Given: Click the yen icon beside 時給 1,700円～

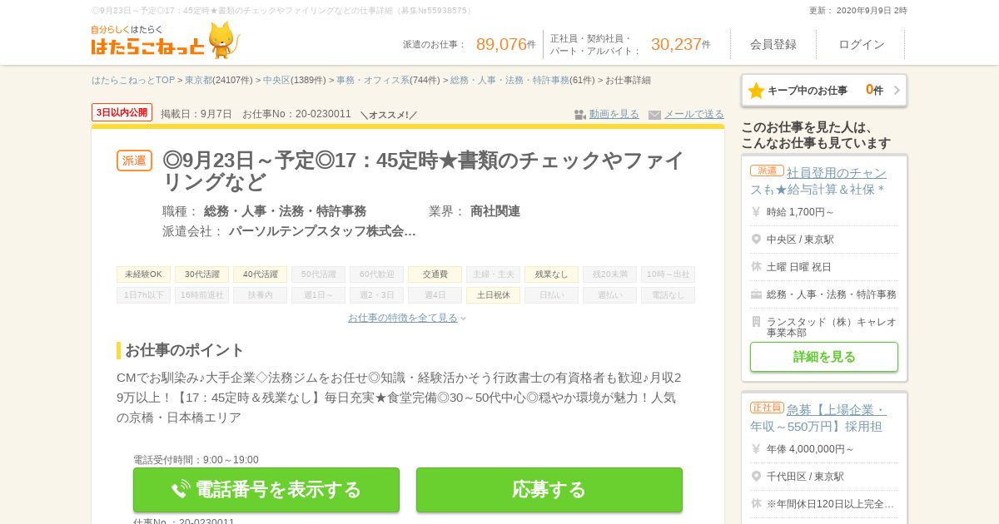Looking at the screenshot, I should (756, 212).
